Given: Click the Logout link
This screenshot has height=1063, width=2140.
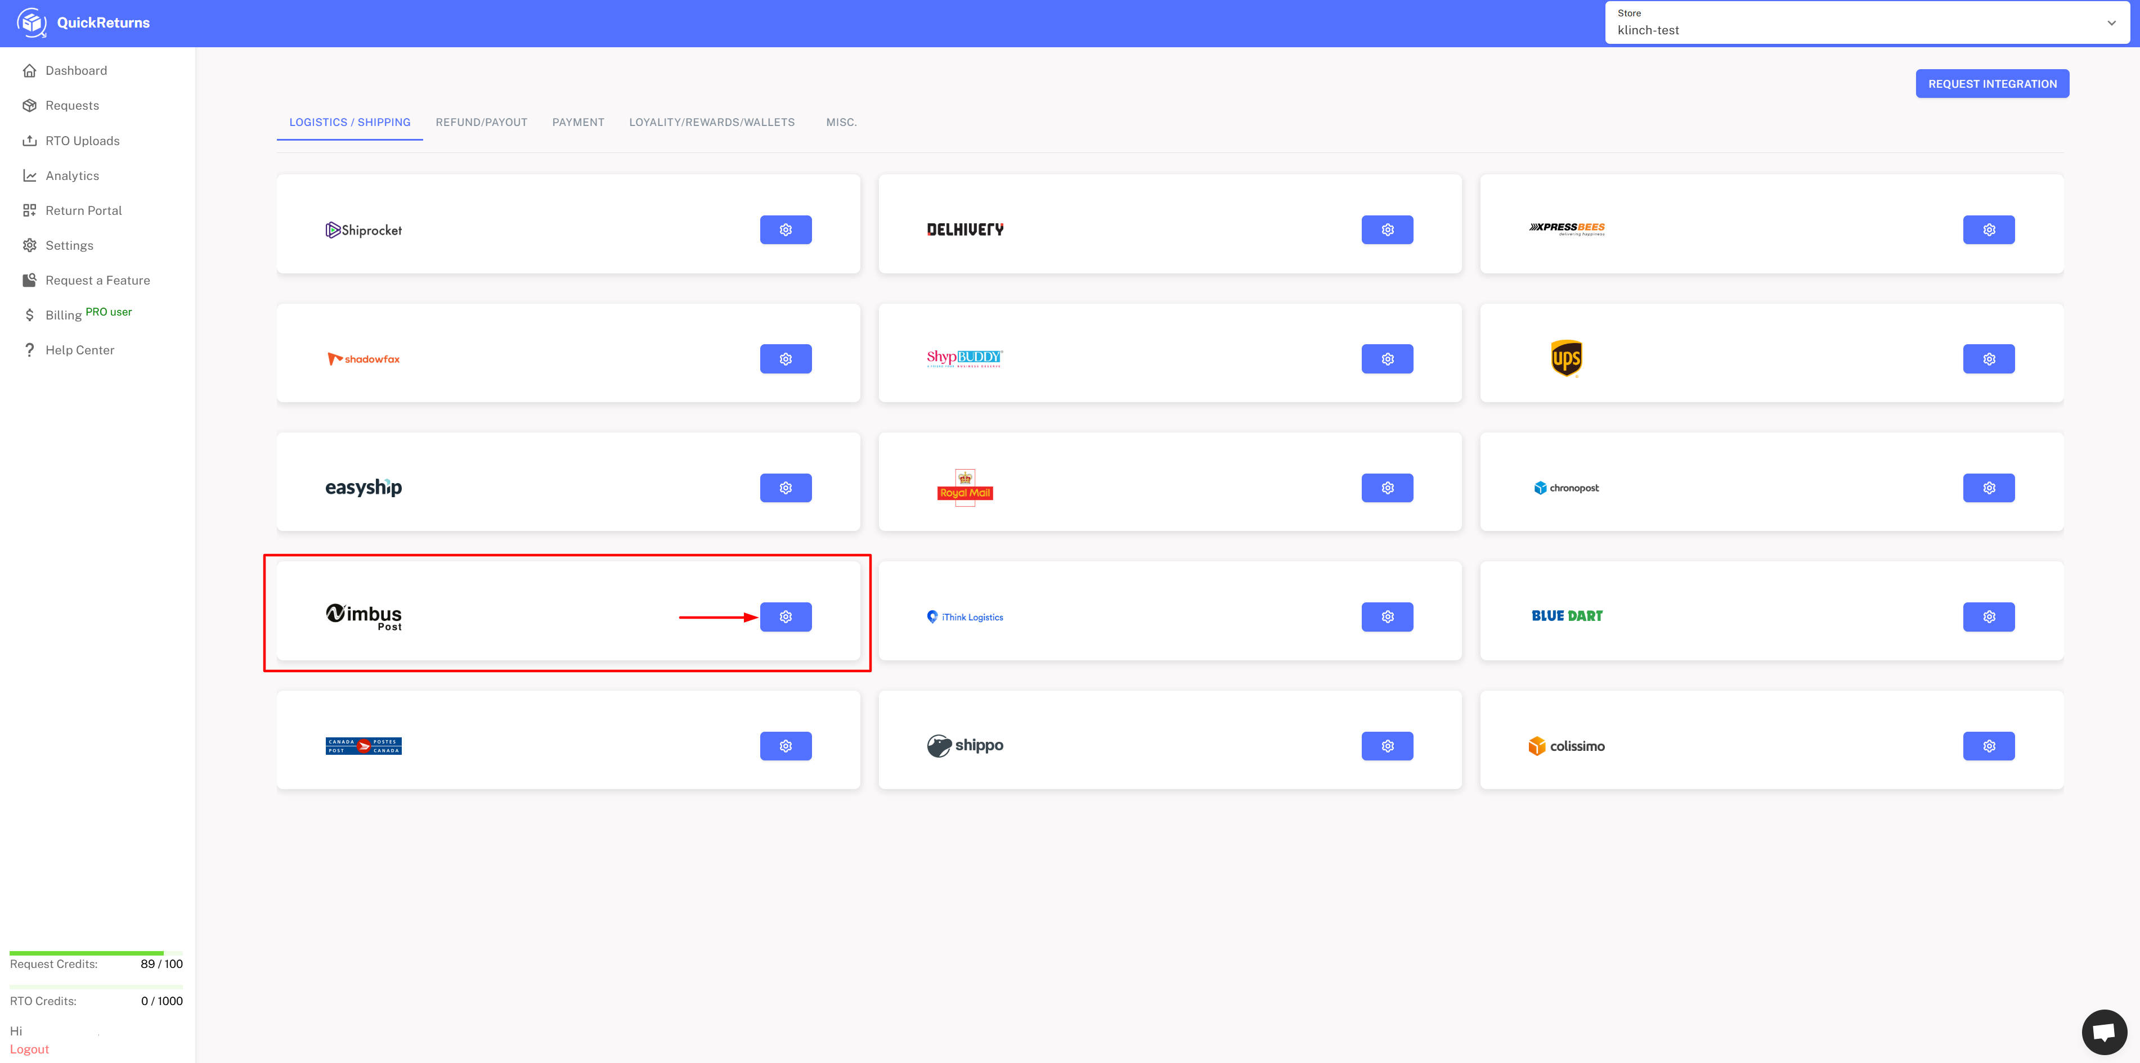Looking at the screenshot, I should pos(29,1049).
